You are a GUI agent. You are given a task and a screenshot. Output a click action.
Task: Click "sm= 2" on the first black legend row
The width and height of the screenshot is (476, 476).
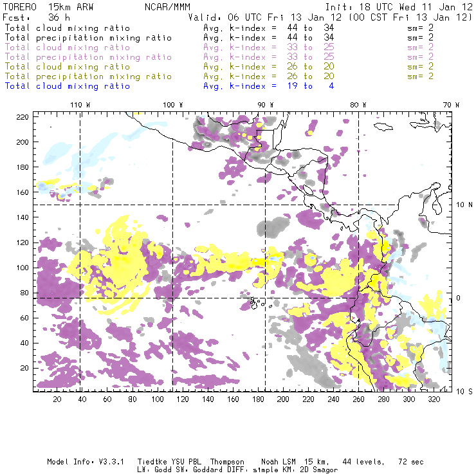(421, 28)
